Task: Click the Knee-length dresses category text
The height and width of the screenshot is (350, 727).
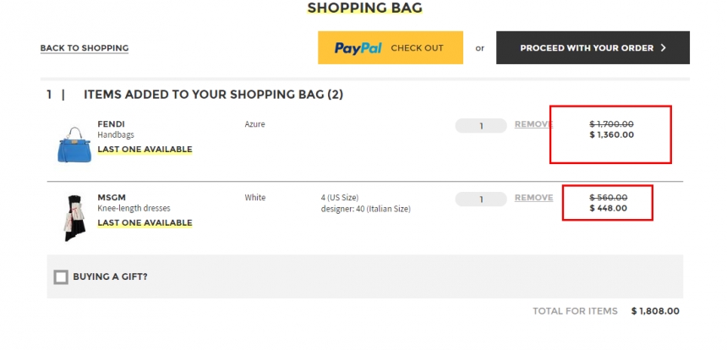Action: (x=134, y=209)
